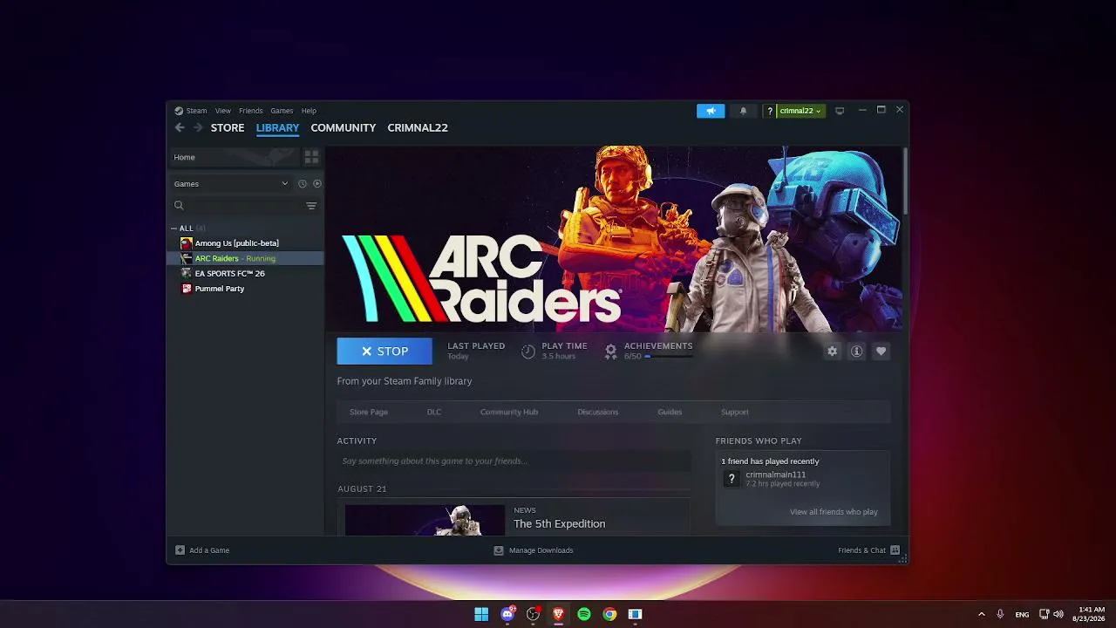
Task: Open the Community Hub link
Action: (x=509, y=412)
